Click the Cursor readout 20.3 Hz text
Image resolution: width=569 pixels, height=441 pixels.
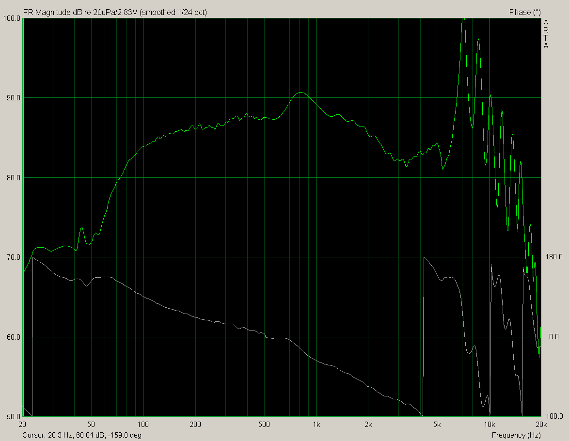pyautogui.click(x=82, y=435)
